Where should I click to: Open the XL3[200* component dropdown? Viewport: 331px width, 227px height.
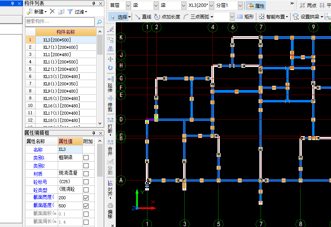(211, 5)
